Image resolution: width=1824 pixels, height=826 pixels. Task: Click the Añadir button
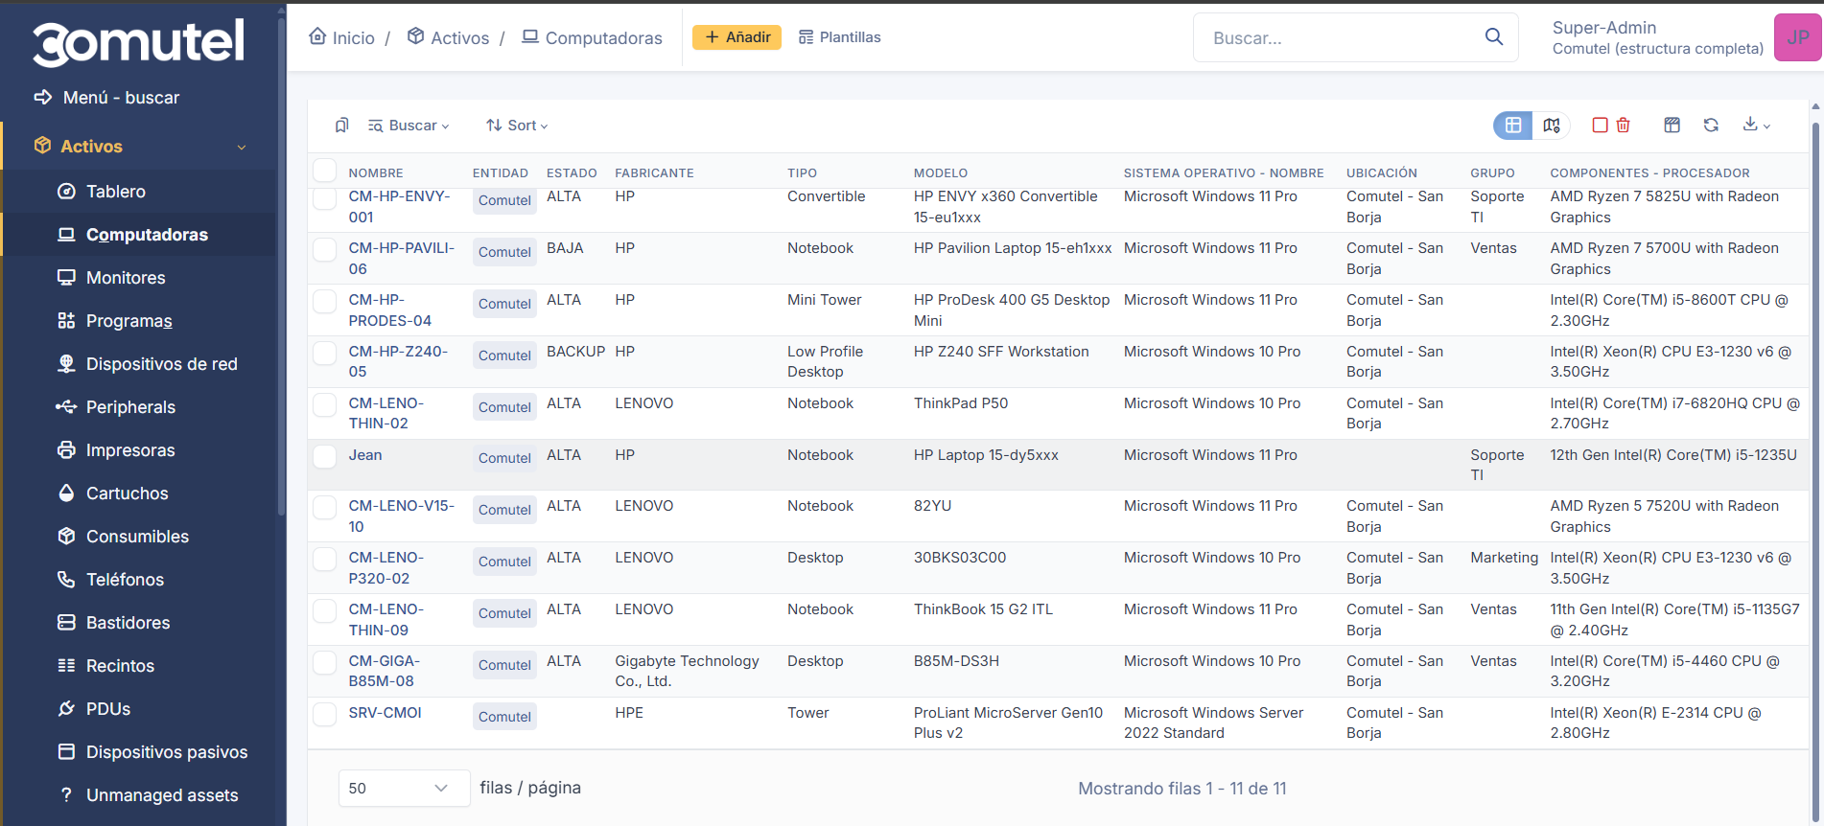tap(737, 37)
